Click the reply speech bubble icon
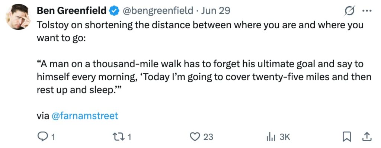Viewport: 381px width, 148px height. pyautogui.click(x=43, y=137)
